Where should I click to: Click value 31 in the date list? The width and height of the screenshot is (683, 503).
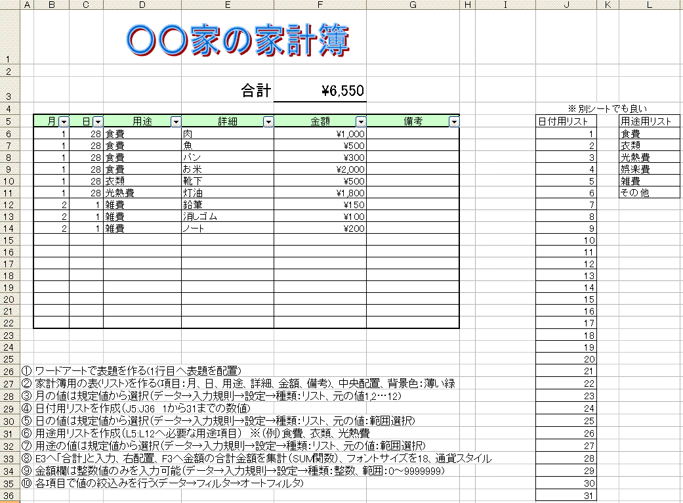coord(566,495)
